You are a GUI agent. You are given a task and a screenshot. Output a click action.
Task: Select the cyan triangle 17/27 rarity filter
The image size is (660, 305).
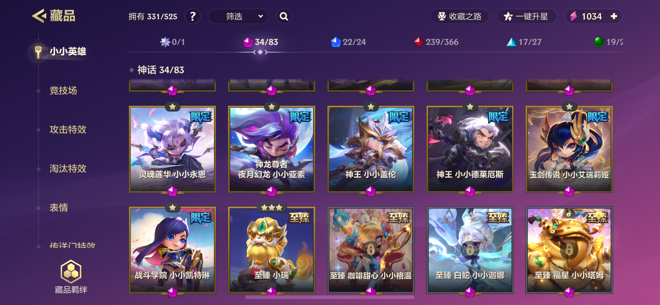(524, 42)
